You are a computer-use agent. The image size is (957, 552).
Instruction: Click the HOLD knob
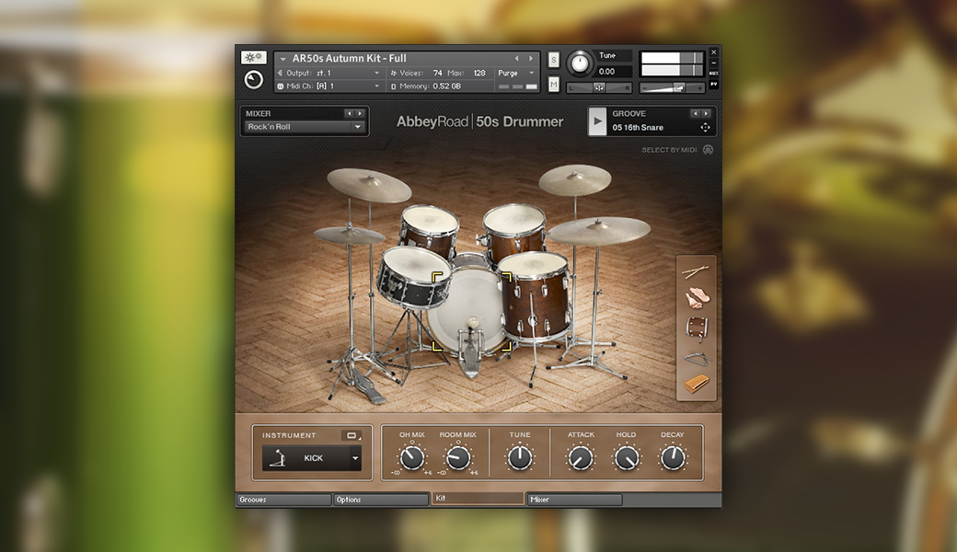click(x=627, y=458)
